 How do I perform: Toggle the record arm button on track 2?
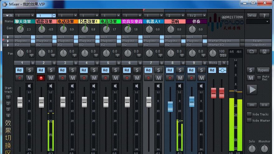coord(41,78)
